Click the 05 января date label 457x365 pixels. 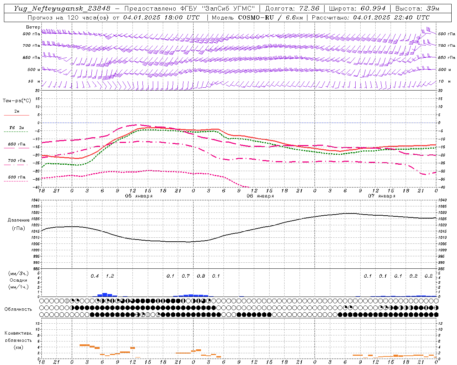tap(139, 196)
